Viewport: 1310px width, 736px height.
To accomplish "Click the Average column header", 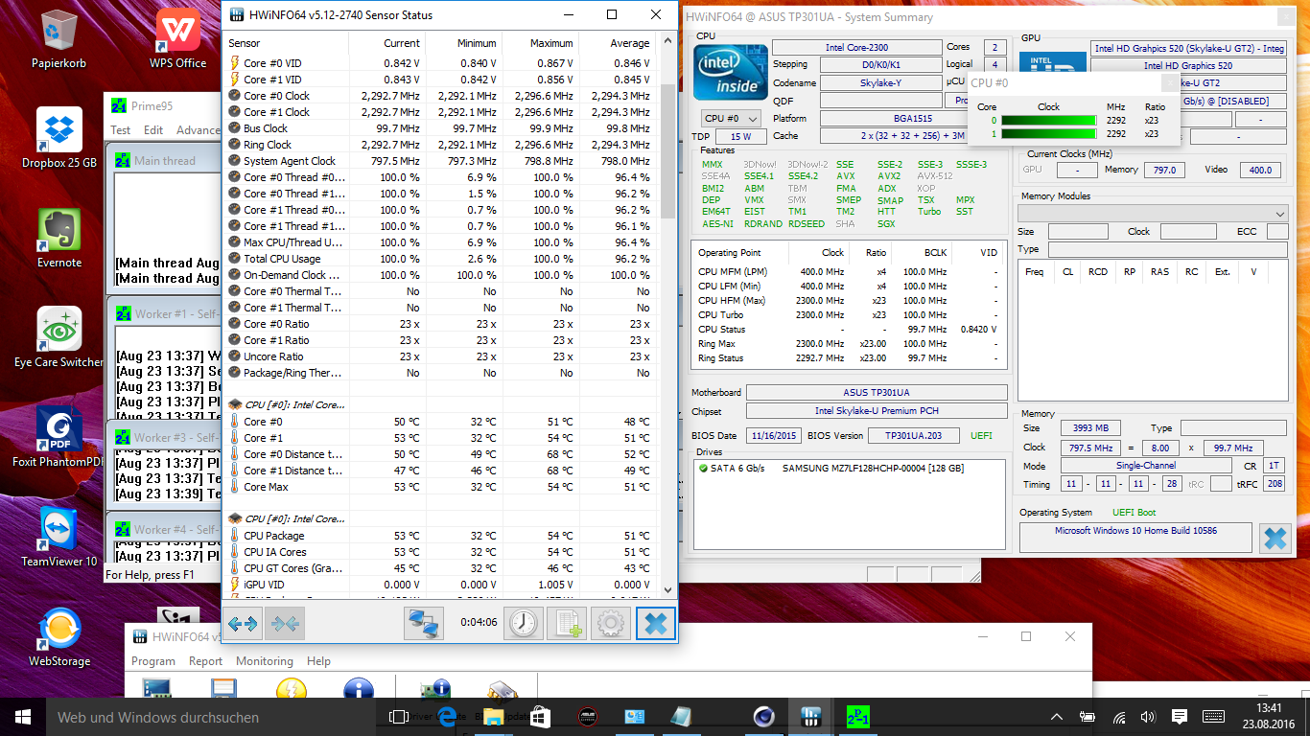I will click(629, 43).
